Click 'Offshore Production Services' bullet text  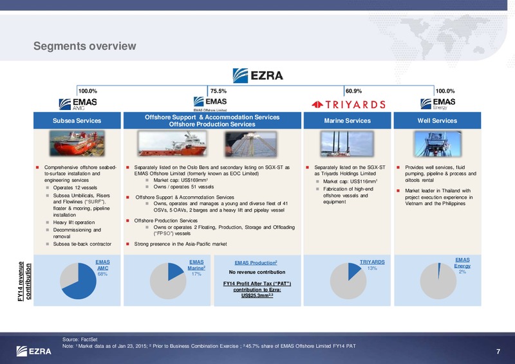tap(166, 221)
